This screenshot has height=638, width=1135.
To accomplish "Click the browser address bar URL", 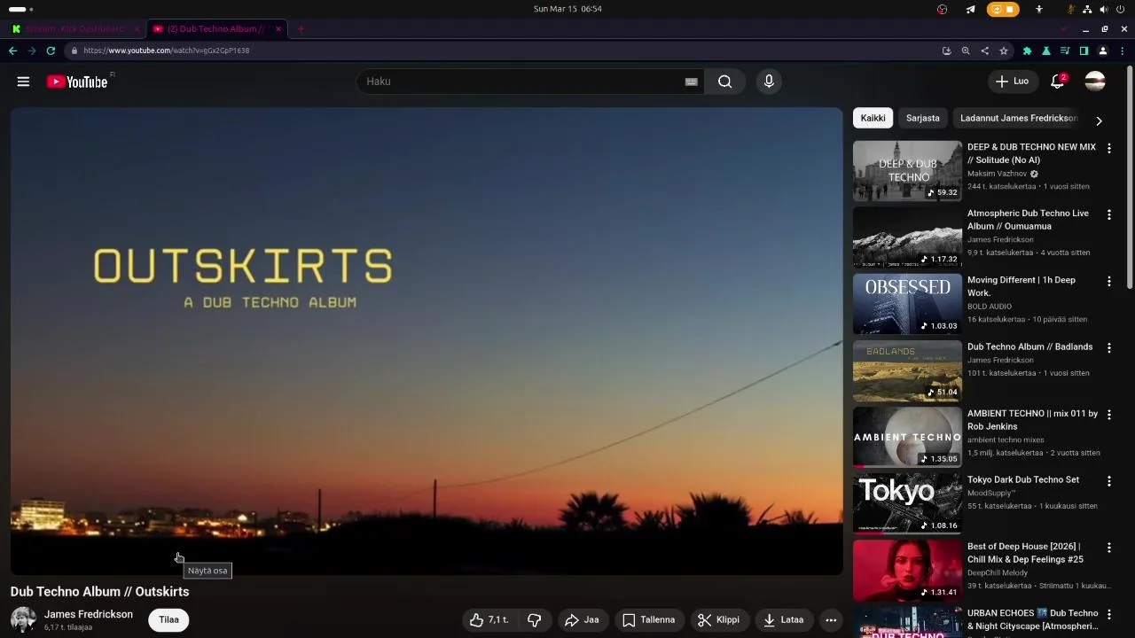I will click(x=166, y=51).
